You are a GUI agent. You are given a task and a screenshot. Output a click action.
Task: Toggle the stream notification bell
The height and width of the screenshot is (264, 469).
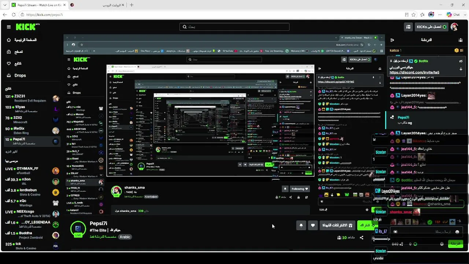(x=301, y=225)
